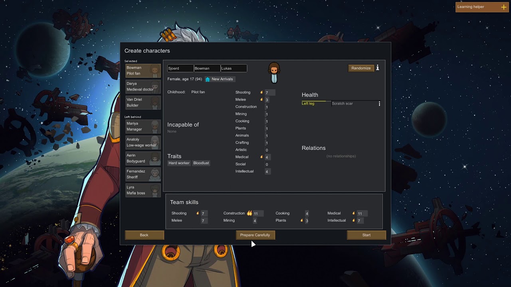This screenshot has width=511, height=287.
Task: Click the Scratch scar health entry
Action: pos(342,104)
